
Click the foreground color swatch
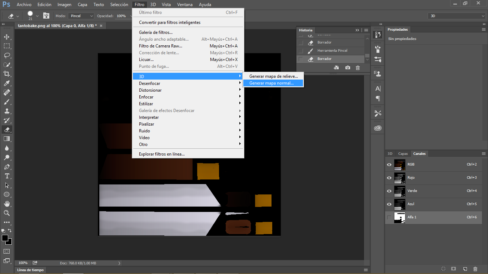(x=5, y=238)
